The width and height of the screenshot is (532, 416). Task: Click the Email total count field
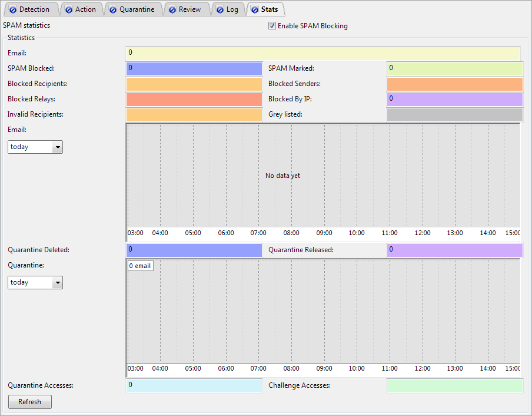[x=322, y=53]
